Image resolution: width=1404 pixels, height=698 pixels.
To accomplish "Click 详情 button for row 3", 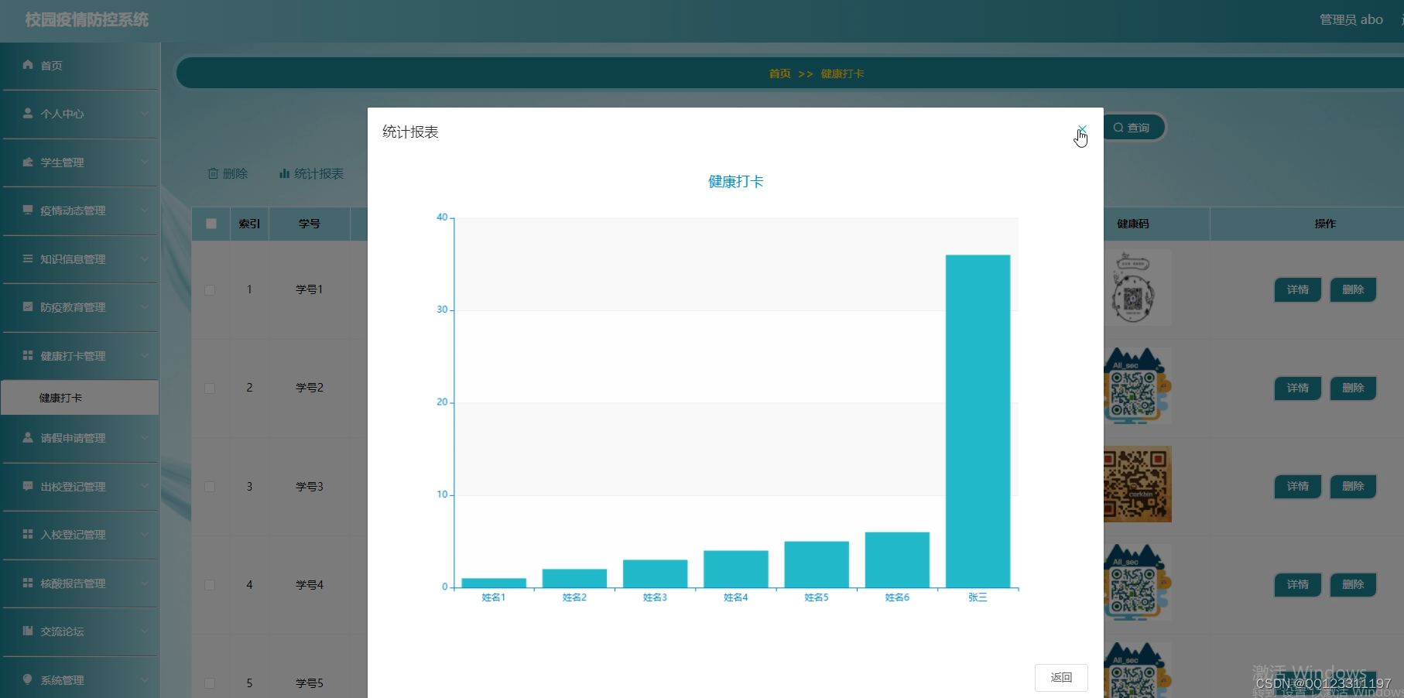I will pyautogui.click(x=1298, y=486).
